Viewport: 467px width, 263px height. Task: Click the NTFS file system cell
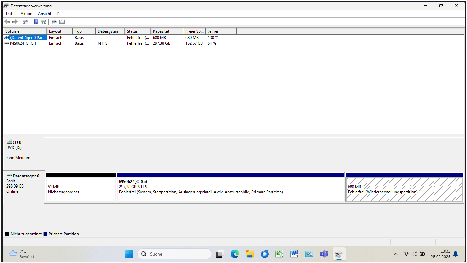(x=103, y=43)
